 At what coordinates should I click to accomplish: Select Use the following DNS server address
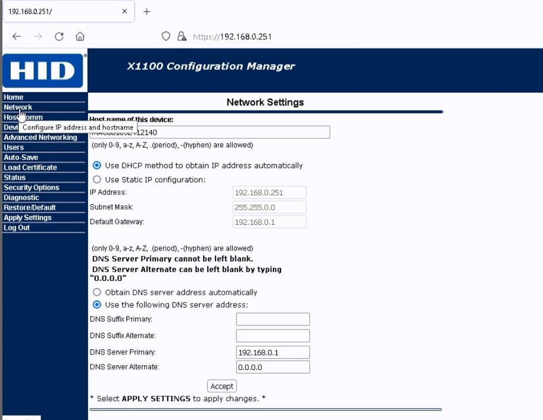[x=97, y=305]
